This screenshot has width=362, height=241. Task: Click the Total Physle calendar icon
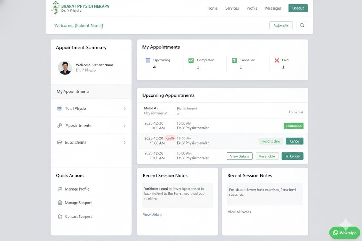pyautogui.click(x=59, y=108)
